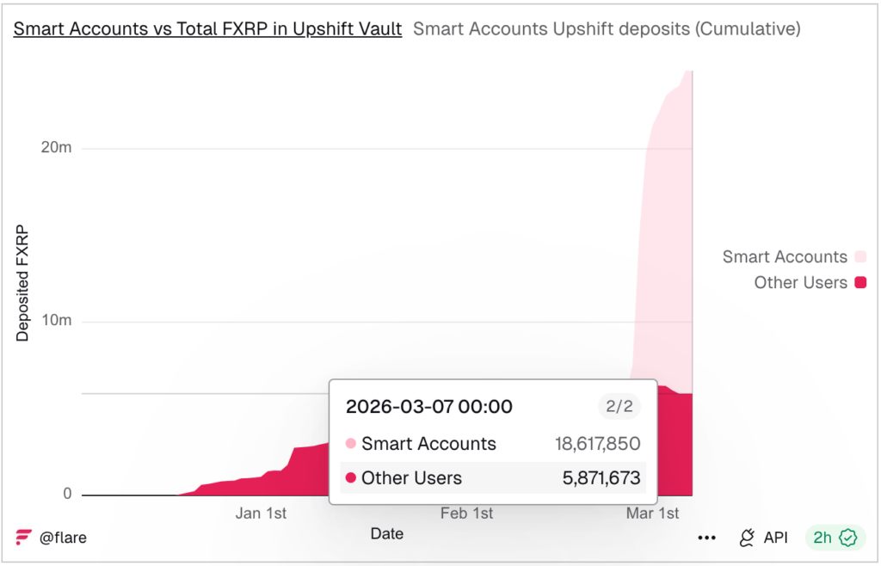Open the three-dot more options menu
This screenshot has width=881, height=566.
tap(707, 538)
